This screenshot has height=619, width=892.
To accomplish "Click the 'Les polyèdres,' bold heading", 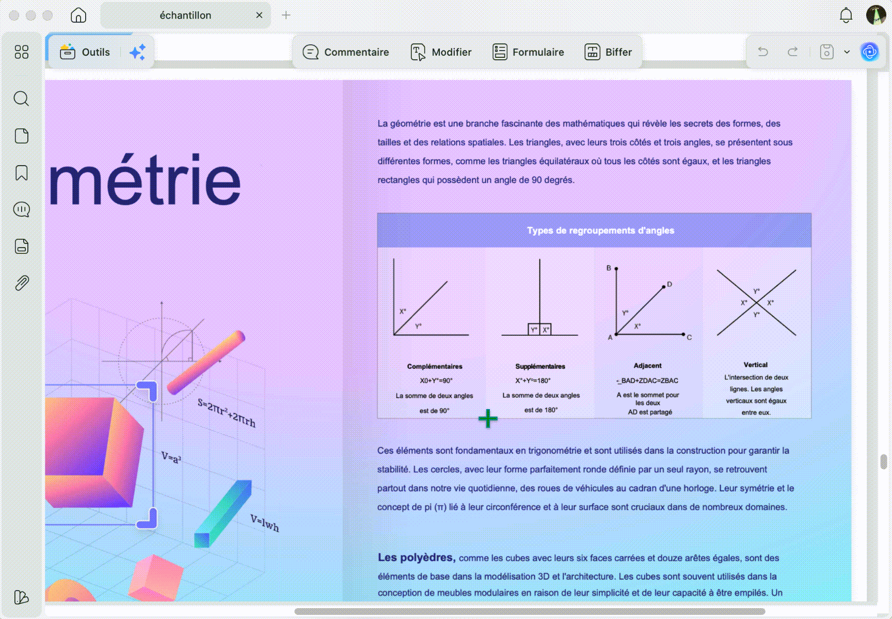I will [x=416, y=558].
